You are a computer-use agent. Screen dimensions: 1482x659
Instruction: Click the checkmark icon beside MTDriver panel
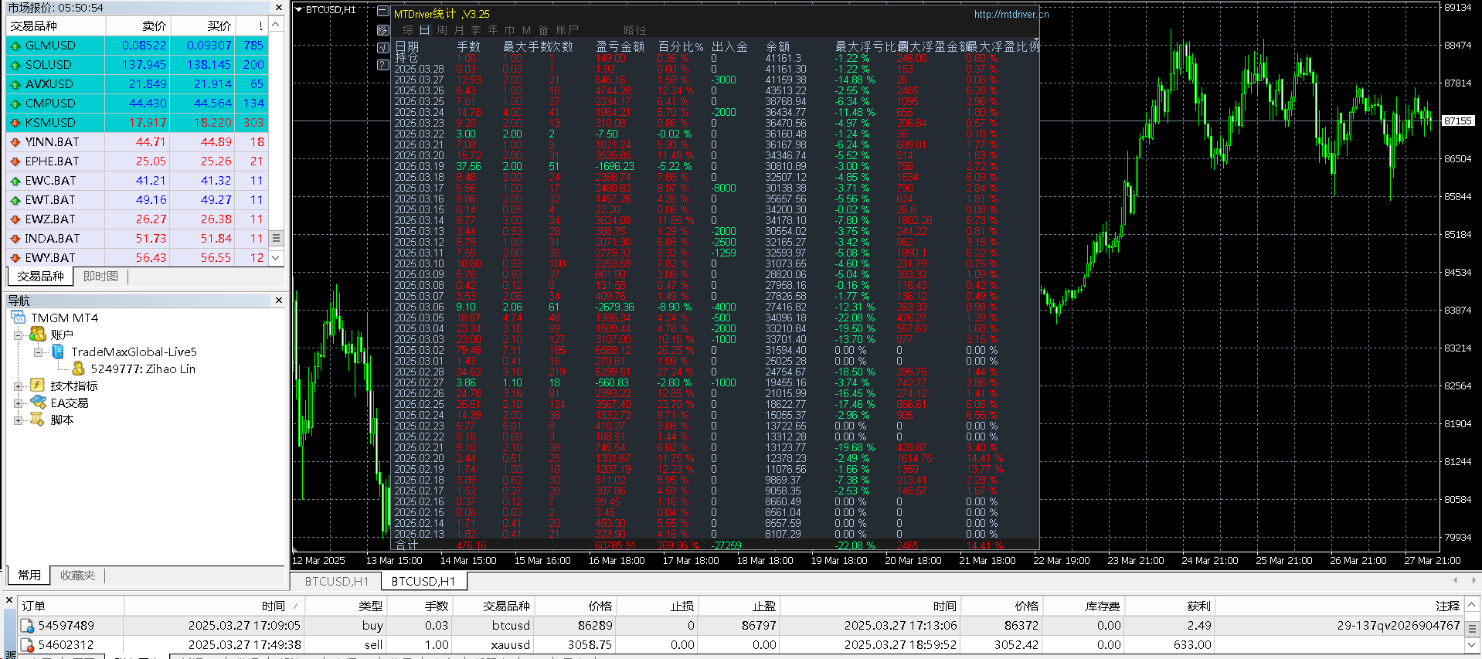382,47
